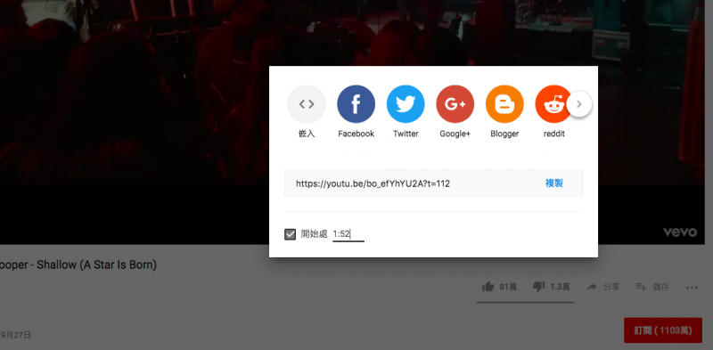Save the video with 儲存 button

[x=652, y=287]
